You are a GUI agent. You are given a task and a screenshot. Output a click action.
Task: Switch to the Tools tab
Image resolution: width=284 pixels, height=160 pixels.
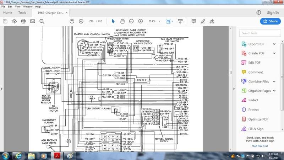tap(22, 13)
